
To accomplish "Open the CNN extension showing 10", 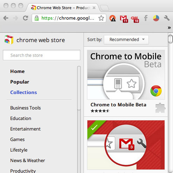I will [135, 19].
